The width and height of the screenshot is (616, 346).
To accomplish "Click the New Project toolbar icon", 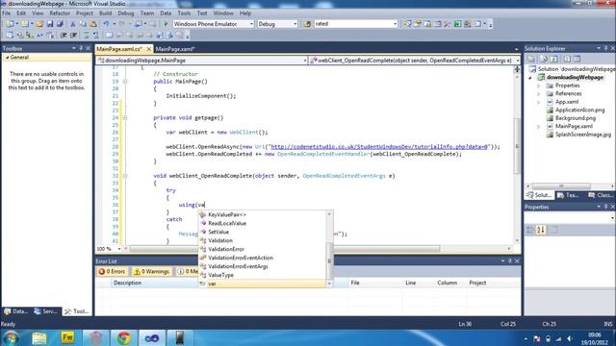I will [x=10, y=24].
